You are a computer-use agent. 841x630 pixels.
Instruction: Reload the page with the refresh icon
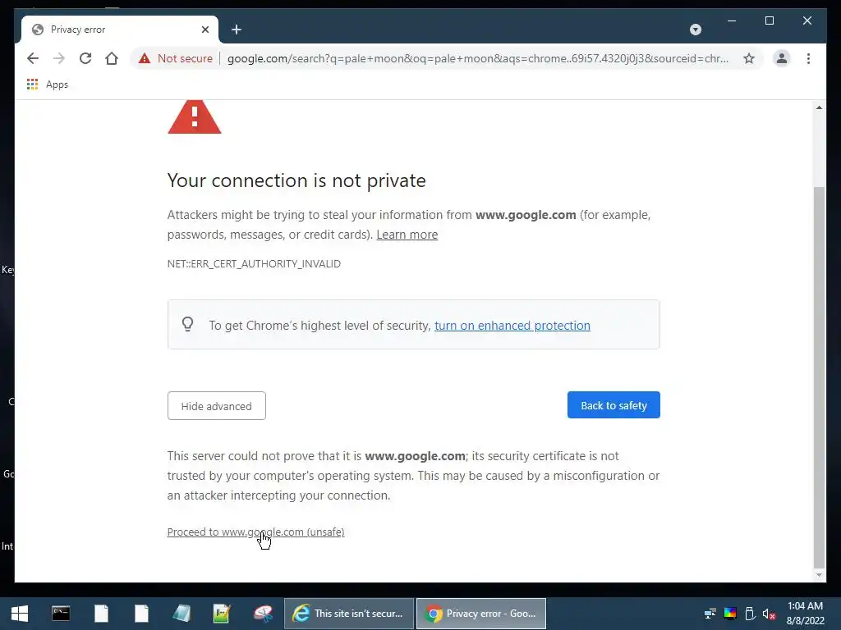click(x=85, y=58)
